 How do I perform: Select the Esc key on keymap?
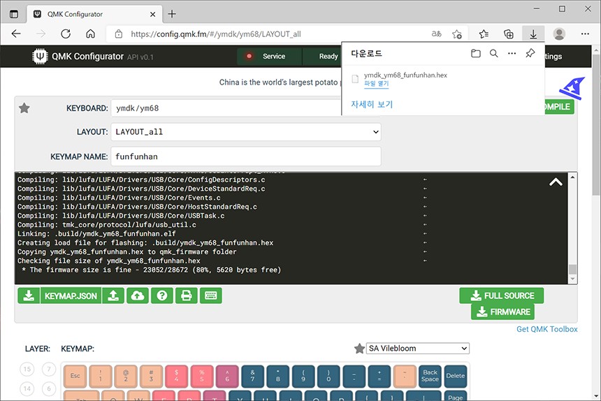pos(75,376)
